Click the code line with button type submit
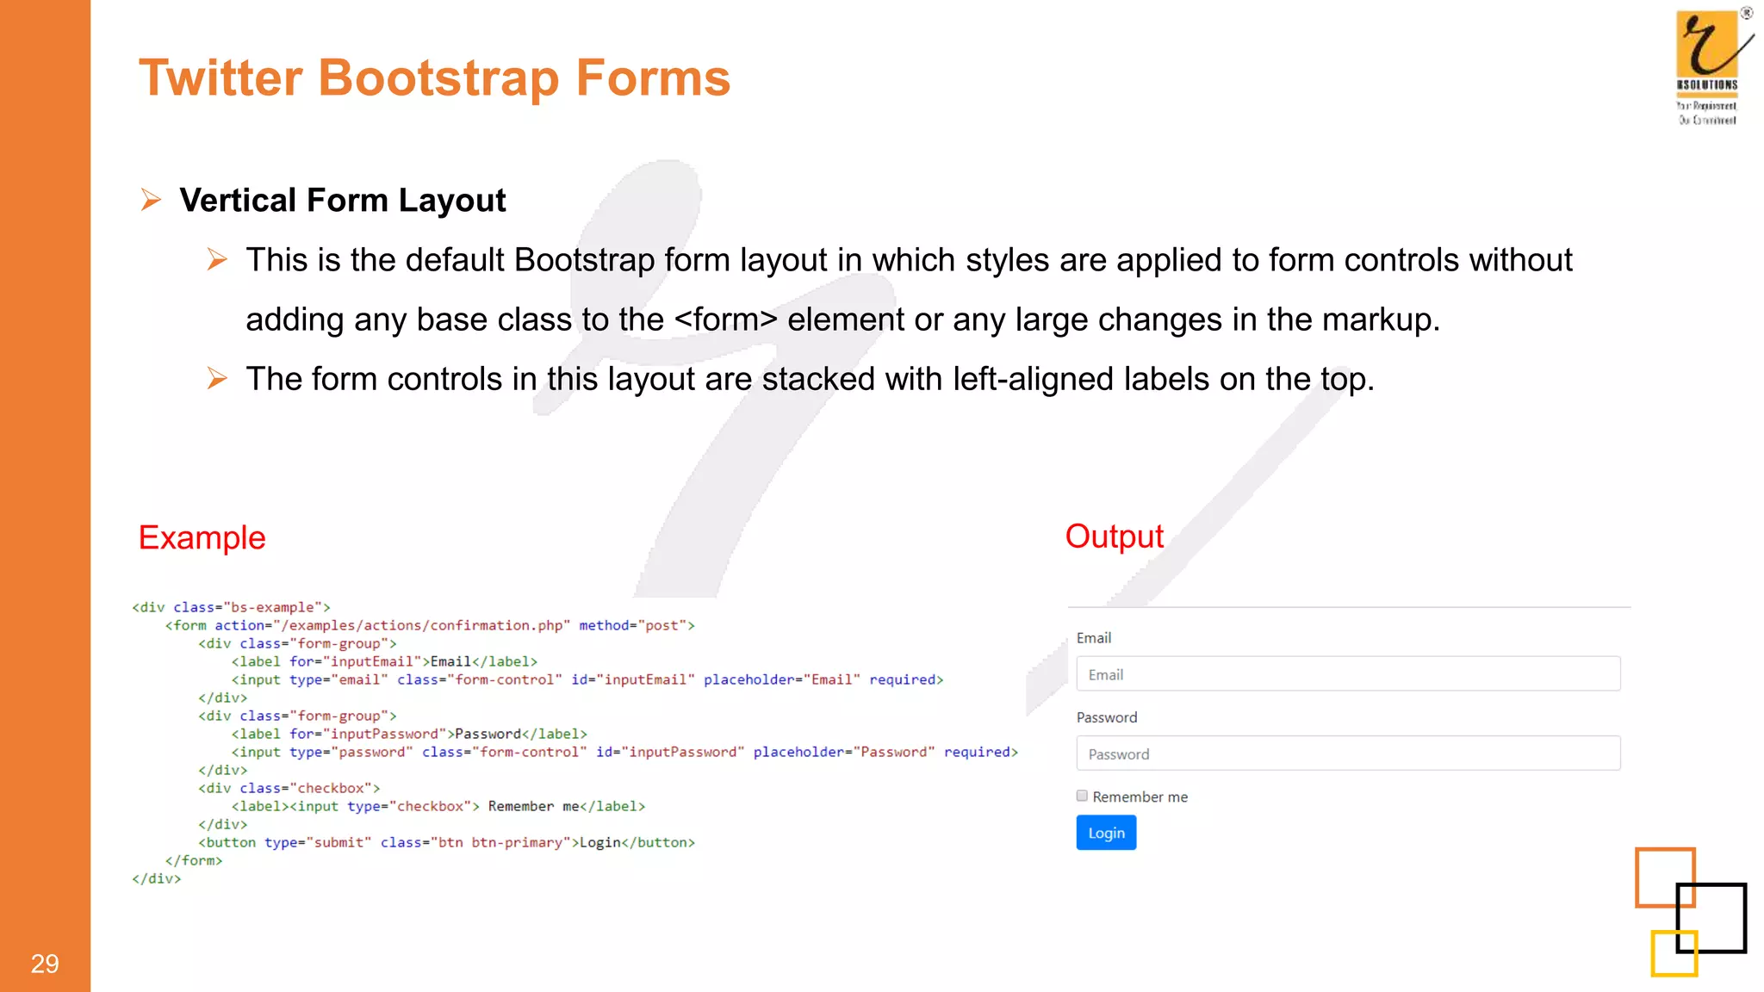The image size is (1764, 992). click(x=446, y=842)
